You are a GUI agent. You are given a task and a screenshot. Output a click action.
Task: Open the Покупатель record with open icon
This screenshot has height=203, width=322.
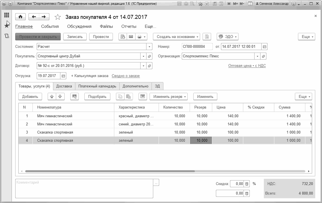(x=149, y=56)
